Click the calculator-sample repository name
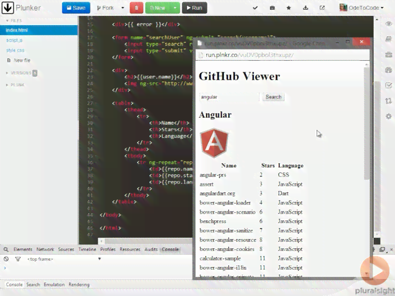Screen dimensions: 395x296 tap(220, 259)
